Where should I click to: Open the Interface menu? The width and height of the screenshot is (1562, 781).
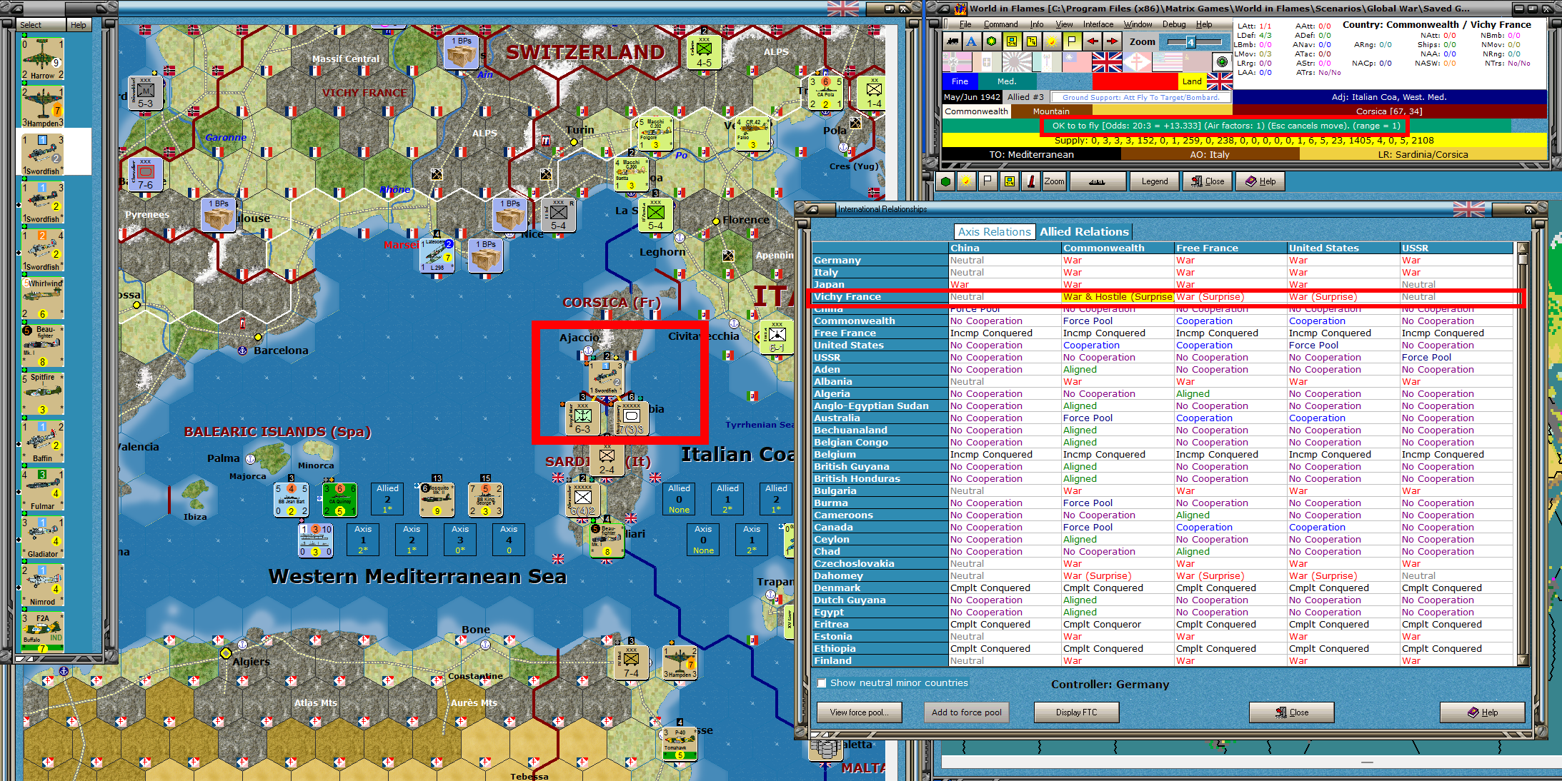point(1098,24)
